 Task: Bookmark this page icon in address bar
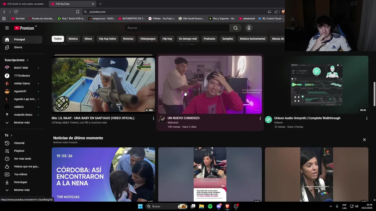tap(78, 12)
